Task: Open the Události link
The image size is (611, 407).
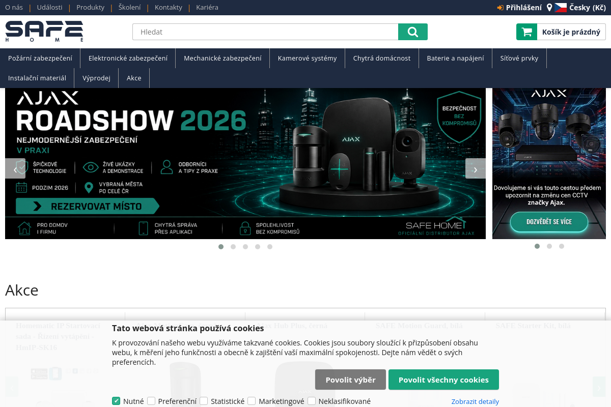Action: pos(50,8)
